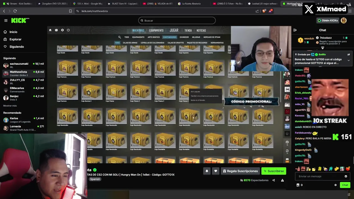Toggle follow with heart button
This screenshot has width=354, height=199.
[216, 171]
